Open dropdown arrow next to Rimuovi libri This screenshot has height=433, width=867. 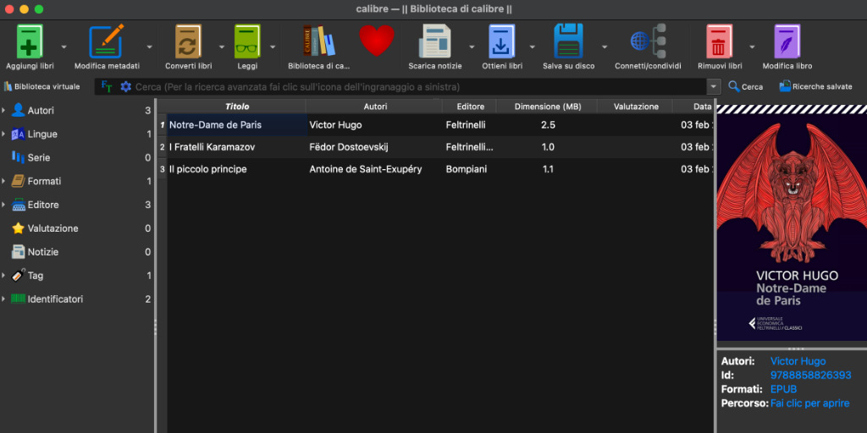pos(752,47)
